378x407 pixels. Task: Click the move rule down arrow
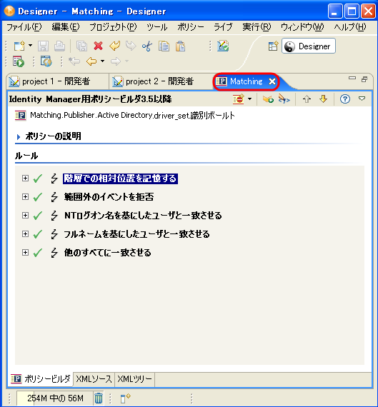323,99
